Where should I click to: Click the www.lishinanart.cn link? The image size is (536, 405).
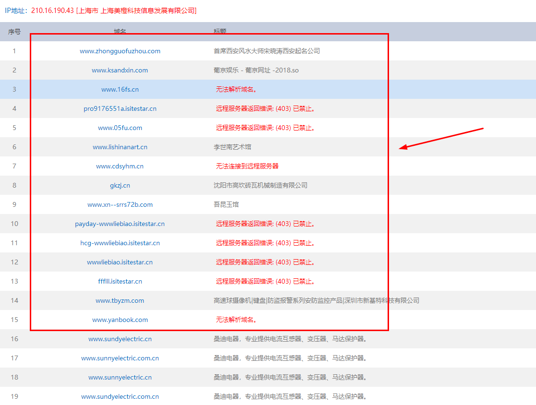120,147
